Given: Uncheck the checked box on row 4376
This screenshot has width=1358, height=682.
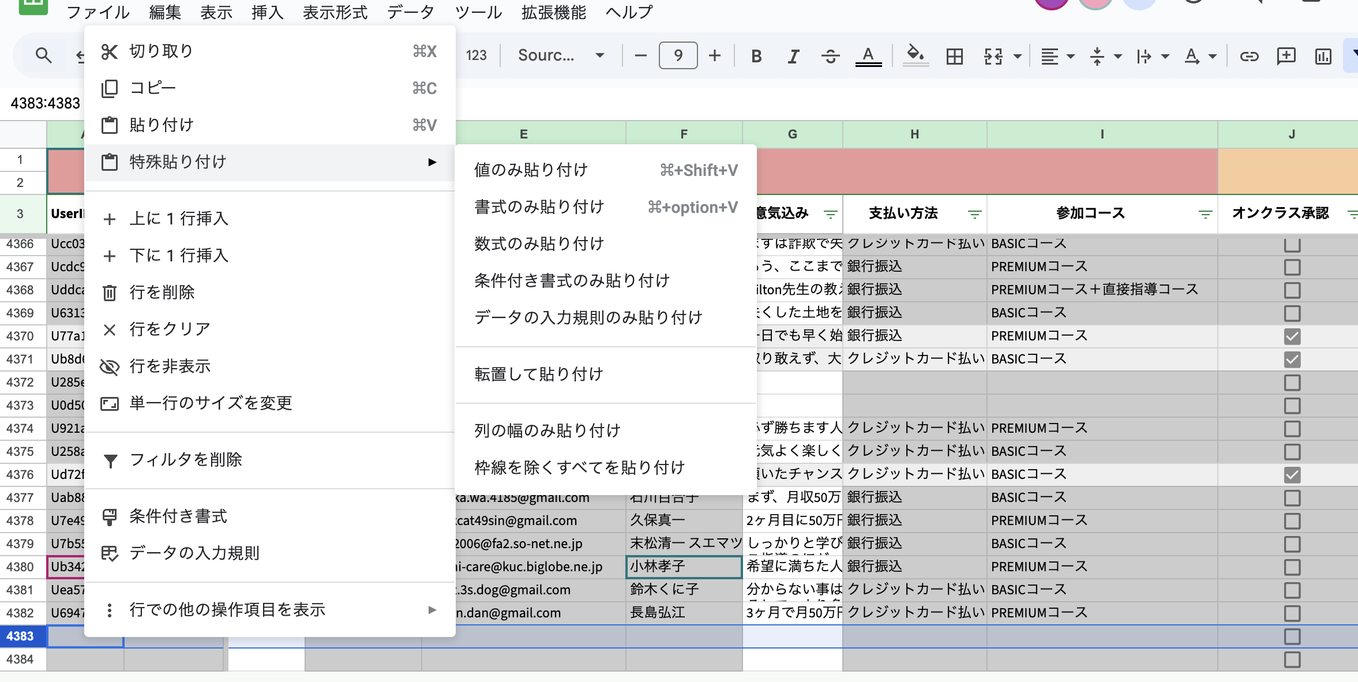Looking at the screenshot, I should pyautogui.click(x=1292, y=474).
